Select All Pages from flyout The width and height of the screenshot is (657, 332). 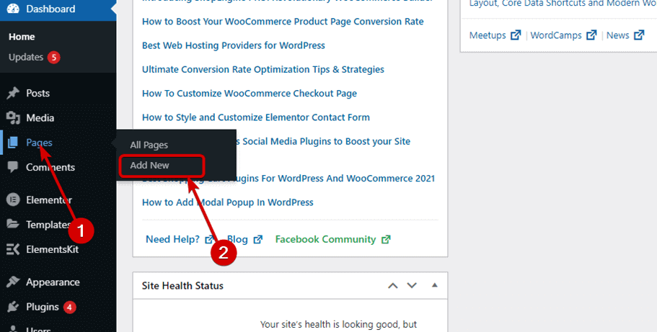(149, 145)
